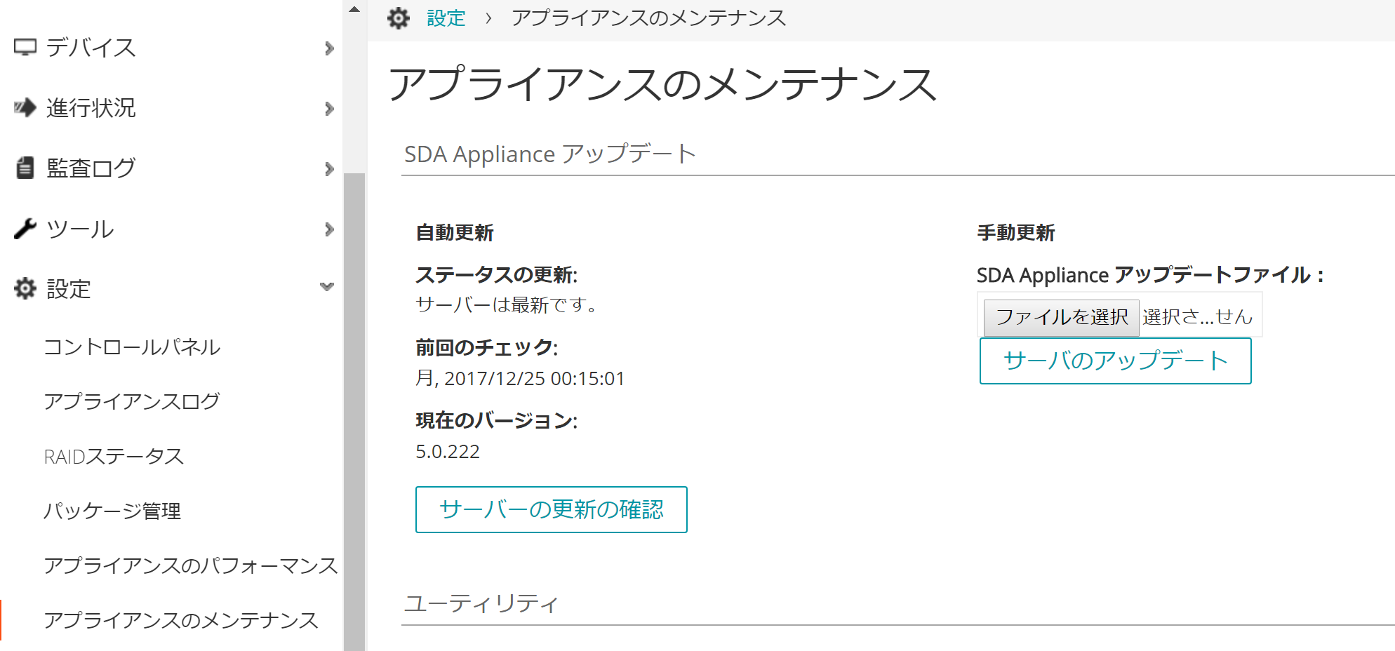
Task: Expand the 進行状況 menu chevron
Action: (329, 108)
